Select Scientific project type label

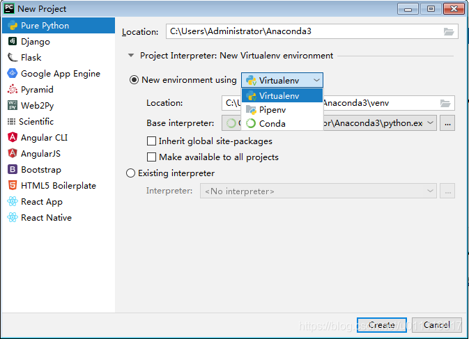36,122
